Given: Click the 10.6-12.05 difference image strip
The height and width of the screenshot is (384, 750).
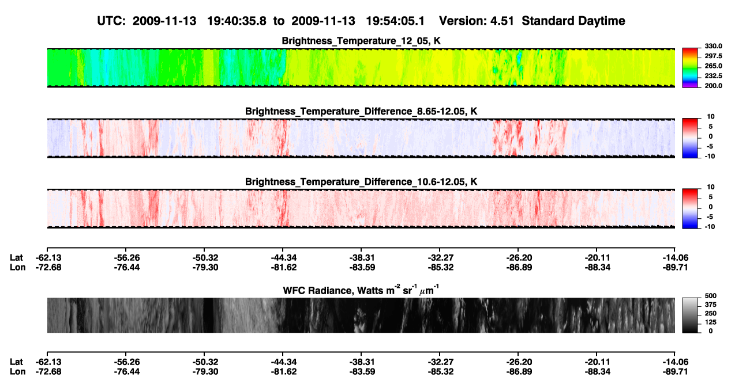Looking at the screenshot, I should tap(361, 208).
